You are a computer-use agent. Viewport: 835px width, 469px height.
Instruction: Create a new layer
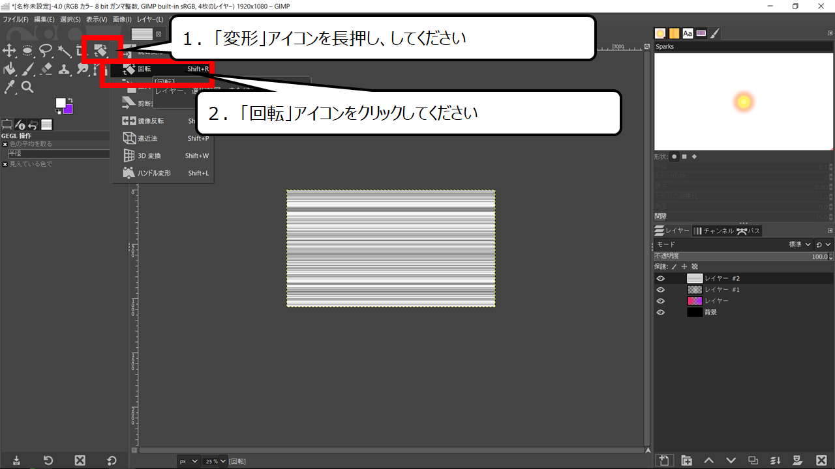pyautogui.click(x=663, y=461)
